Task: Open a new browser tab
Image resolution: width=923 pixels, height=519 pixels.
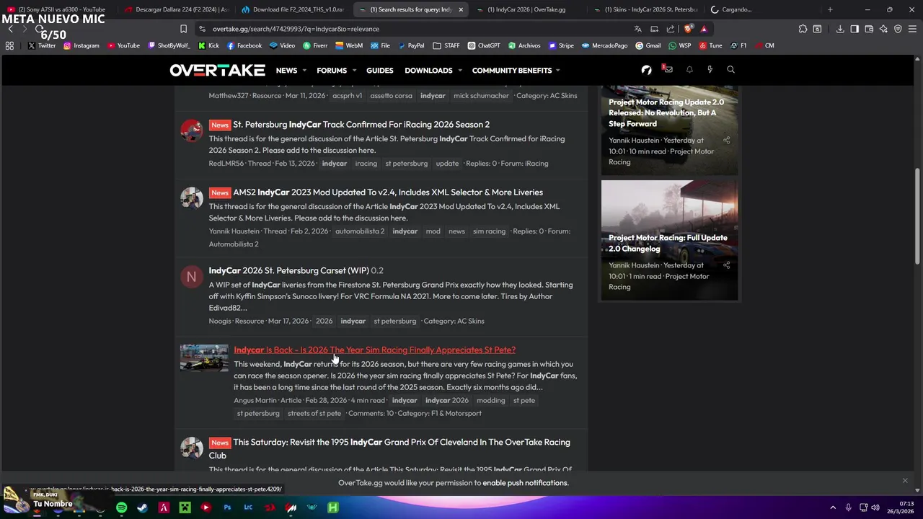Action: click(x=830, y=9)
